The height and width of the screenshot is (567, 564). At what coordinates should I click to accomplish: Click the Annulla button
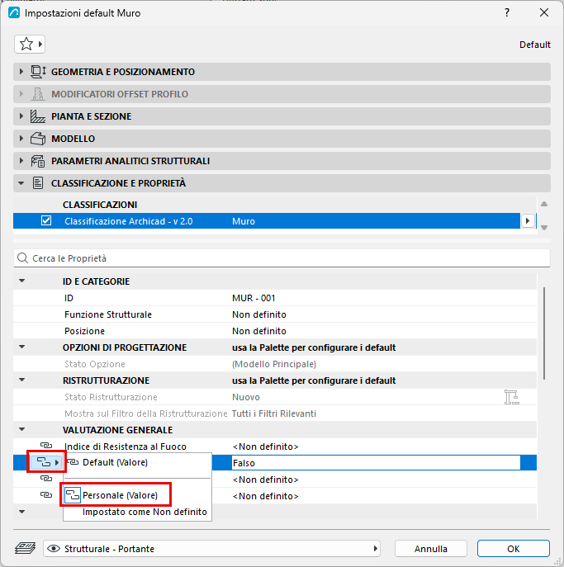pyautogui.click(x=430, y=549)
